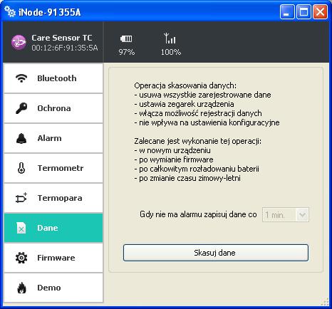Click the document icon beside Dane
Screen dimensions: 332x309
click(x=21, y=228)
